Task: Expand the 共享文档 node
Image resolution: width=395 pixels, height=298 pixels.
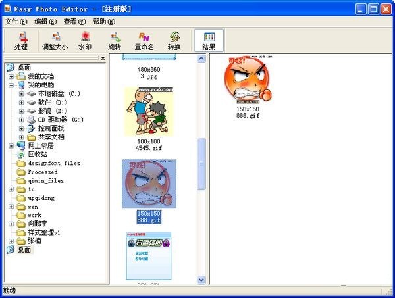Action: [x=22, y=137]
